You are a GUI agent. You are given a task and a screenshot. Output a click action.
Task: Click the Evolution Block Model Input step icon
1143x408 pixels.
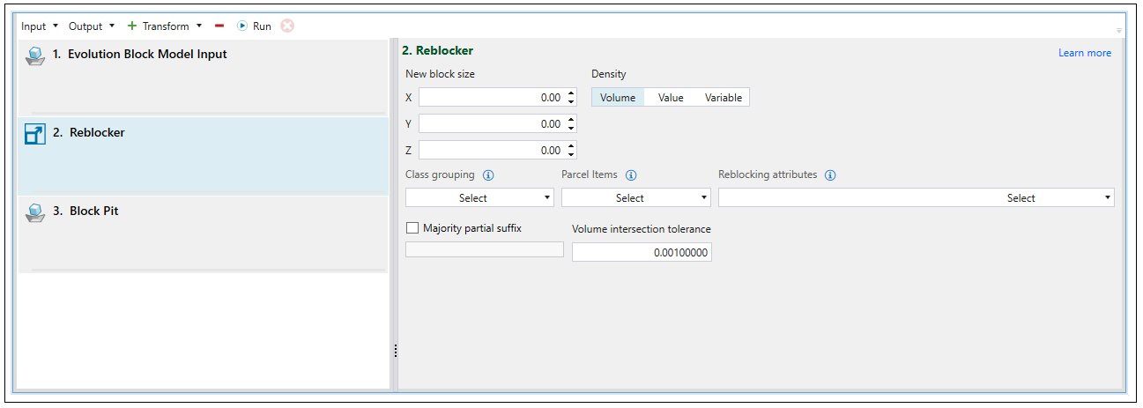click(35, 56)
